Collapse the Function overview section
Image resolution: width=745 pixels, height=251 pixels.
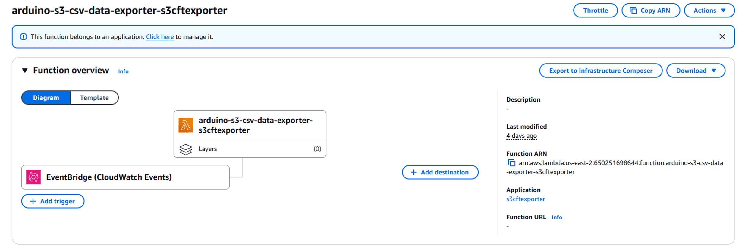click(25, 70)
